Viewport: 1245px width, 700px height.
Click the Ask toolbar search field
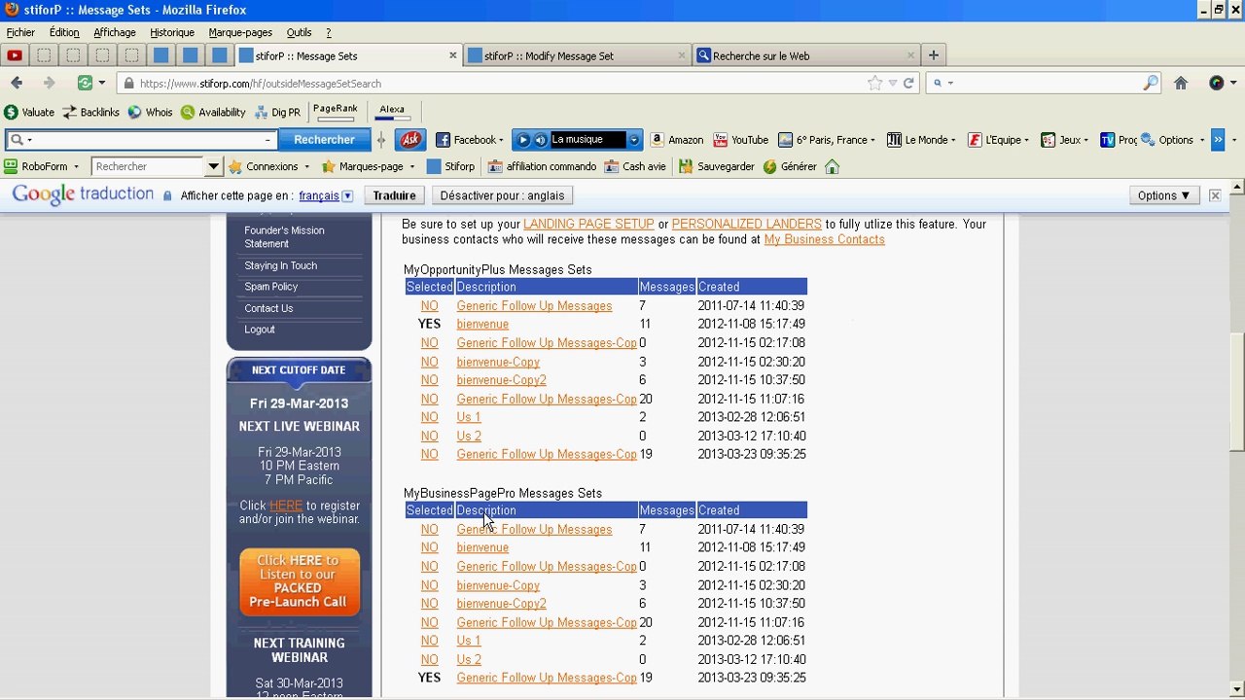click(x=141, y=140)
